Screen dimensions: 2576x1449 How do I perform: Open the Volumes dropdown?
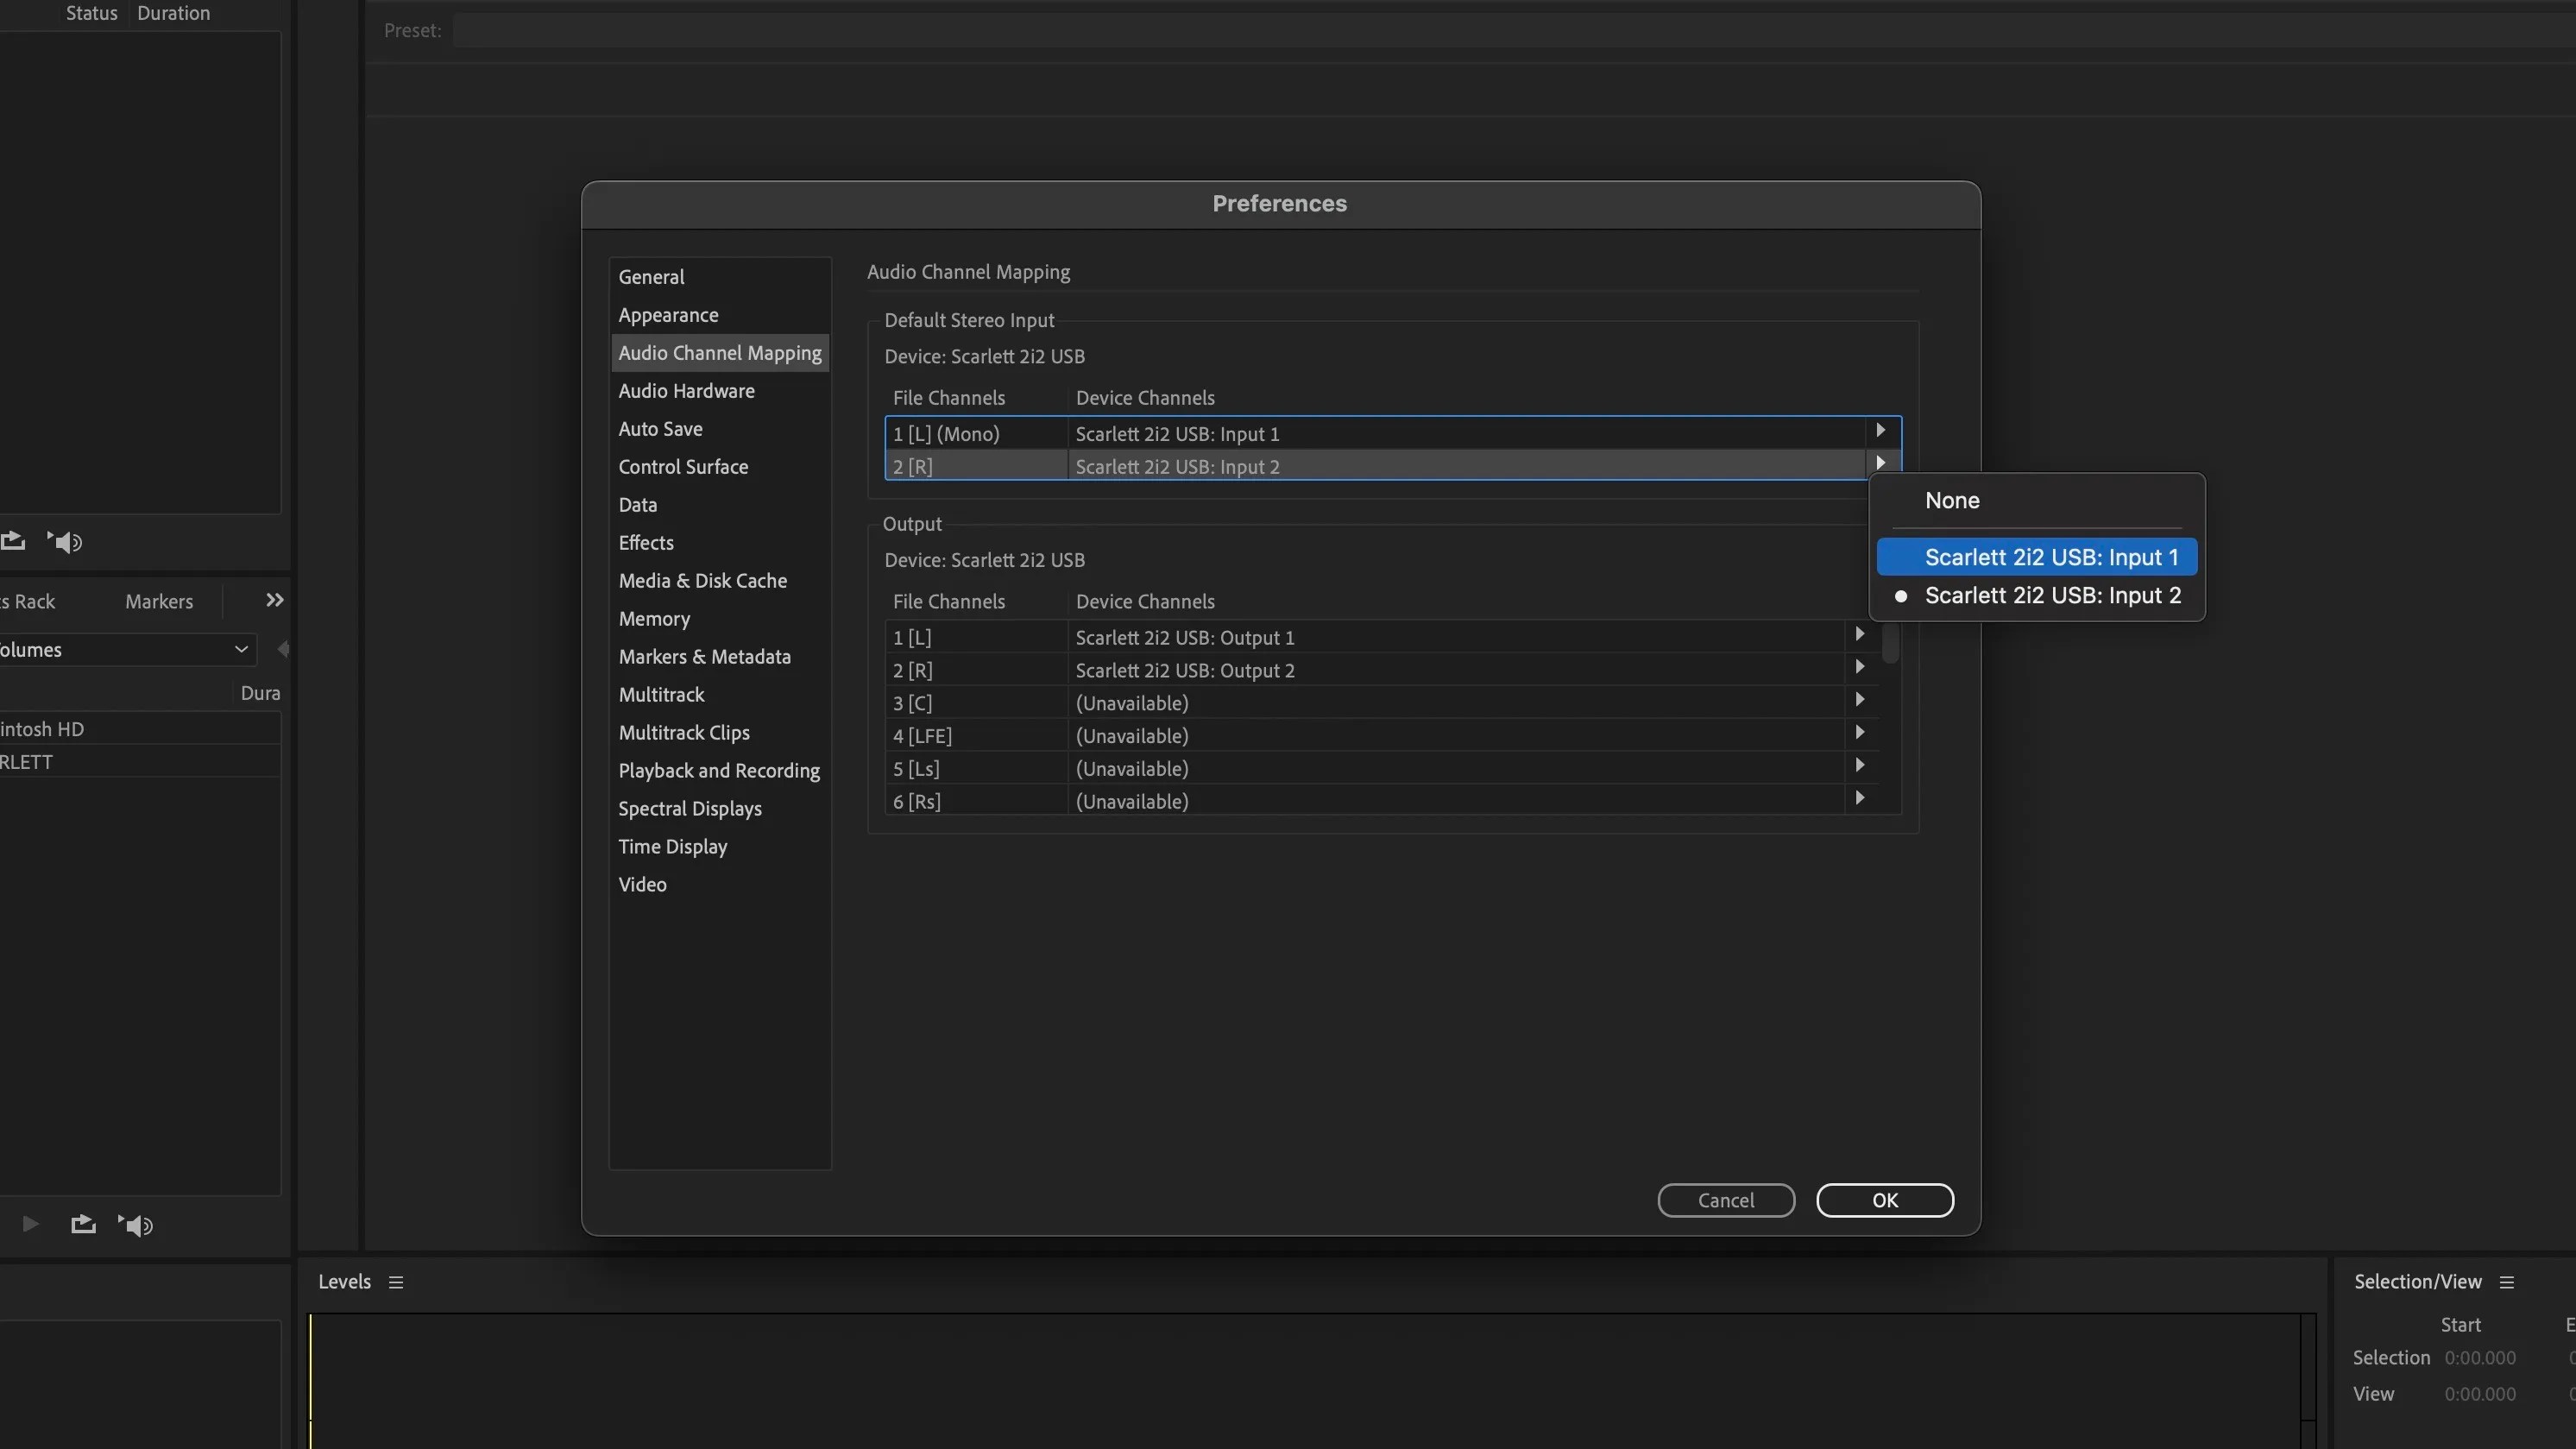(x=240, y=649)
